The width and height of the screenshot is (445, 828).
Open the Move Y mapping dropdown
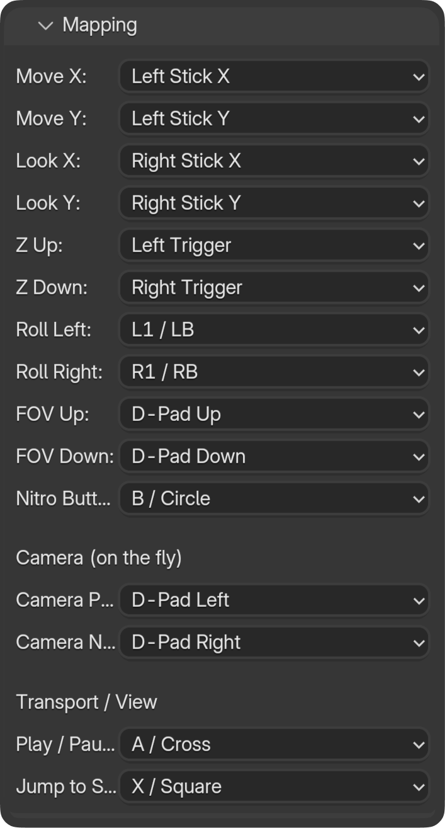[274, 118]
